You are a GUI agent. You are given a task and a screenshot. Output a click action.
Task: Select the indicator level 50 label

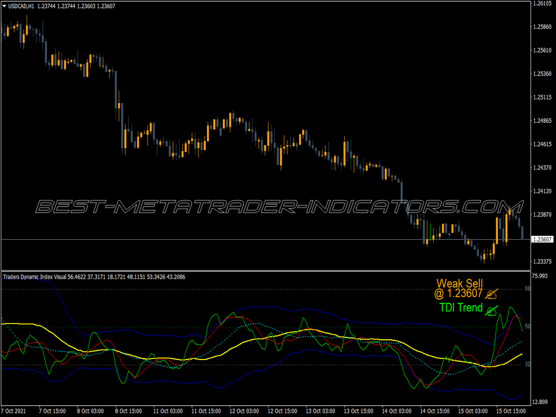click(528, 326)
